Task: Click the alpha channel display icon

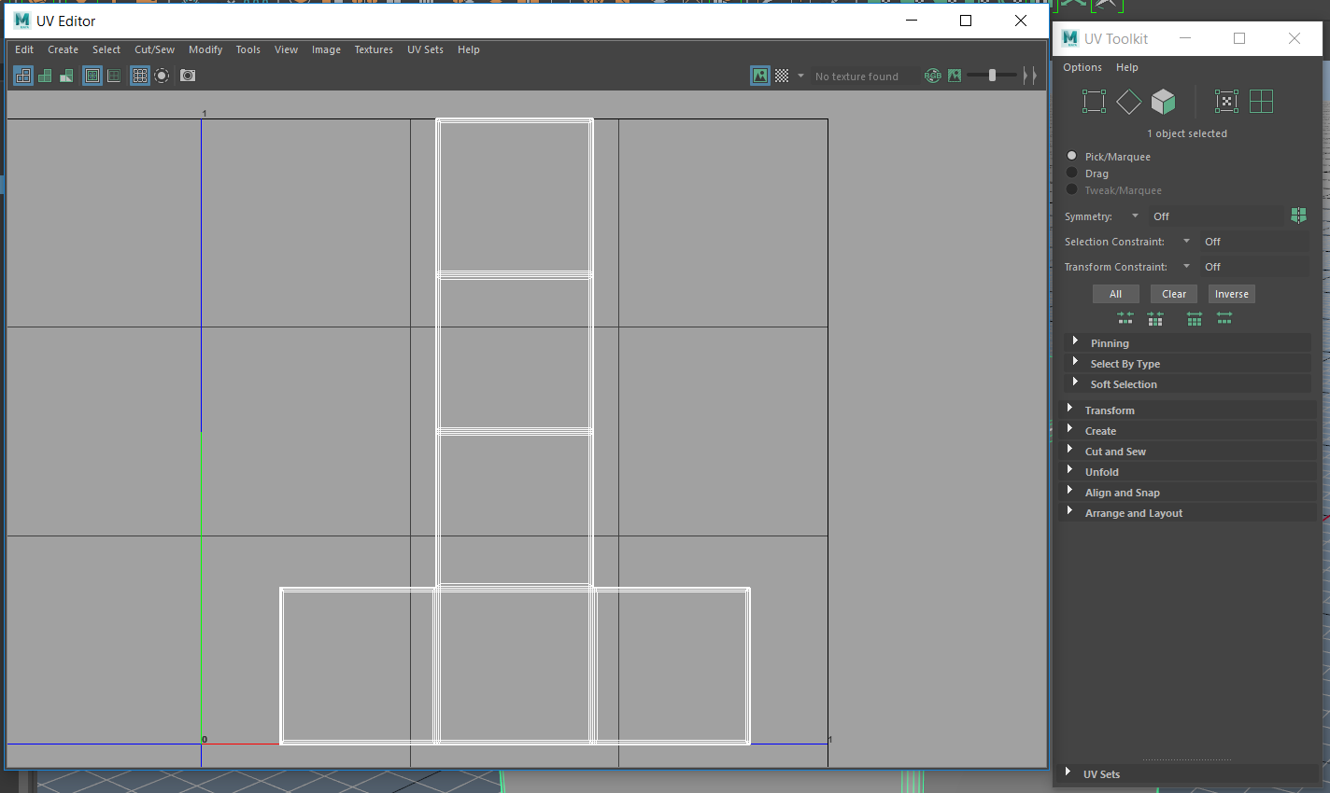Action: tap(955, 76)
